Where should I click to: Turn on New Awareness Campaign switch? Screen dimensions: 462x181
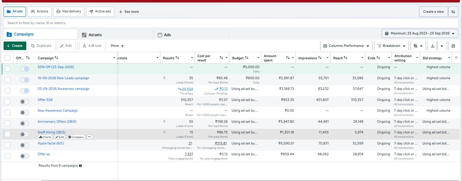[25, 113]
